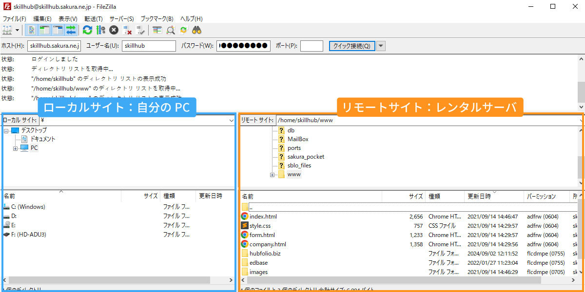Viewport: 585px width, 292px height.
Task: Click the local file list horizontal scrollbar
Action: point(110,280)
